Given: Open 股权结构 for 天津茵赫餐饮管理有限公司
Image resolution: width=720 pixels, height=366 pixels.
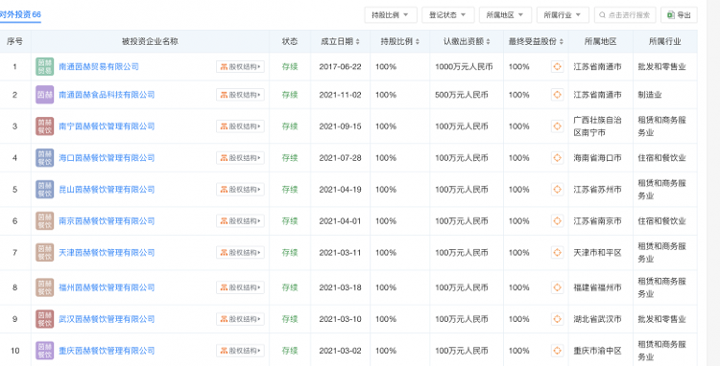Looking at the screenshot, I should point(240,253).
